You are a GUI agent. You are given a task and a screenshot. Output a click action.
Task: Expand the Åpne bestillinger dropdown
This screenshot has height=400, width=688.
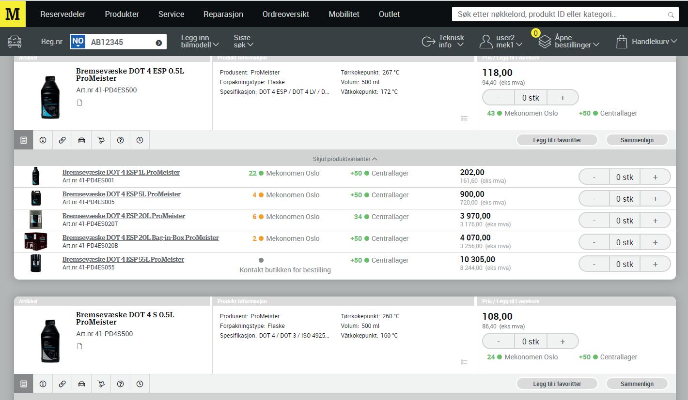[569, 42]
